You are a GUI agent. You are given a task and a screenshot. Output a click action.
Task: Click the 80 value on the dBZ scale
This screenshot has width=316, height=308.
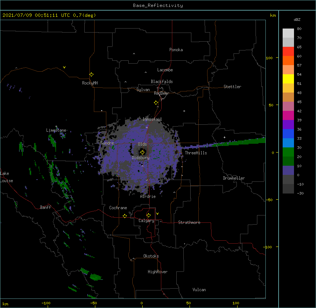click(299, 29)
